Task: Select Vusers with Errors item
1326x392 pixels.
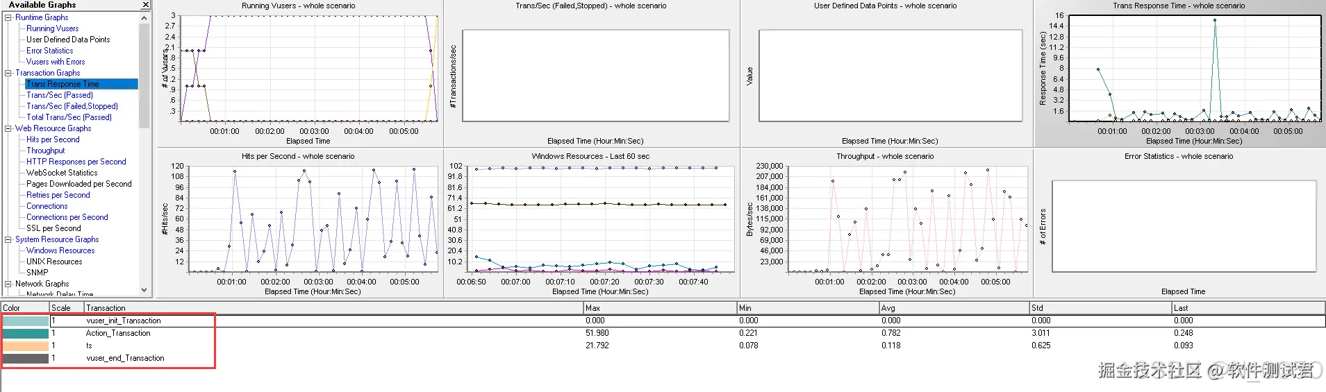Action: point(56,62)
